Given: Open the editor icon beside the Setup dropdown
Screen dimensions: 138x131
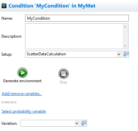Looking at the screenshot, I should (x=126, y=54).
